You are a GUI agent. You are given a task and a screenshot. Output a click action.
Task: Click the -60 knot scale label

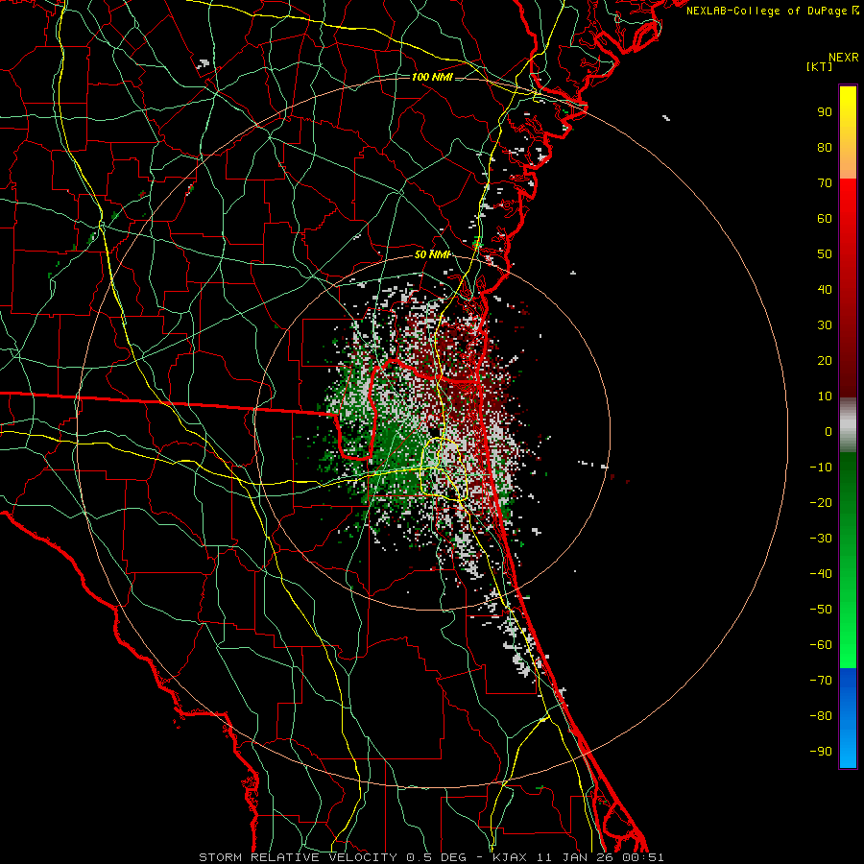click(x=821, y=645)
